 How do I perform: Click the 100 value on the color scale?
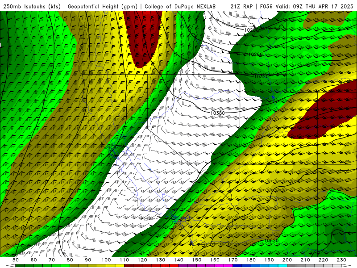pyautogui.click(x=106, y=260)
